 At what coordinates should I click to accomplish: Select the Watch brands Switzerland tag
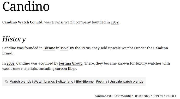(x=53, y=82)
